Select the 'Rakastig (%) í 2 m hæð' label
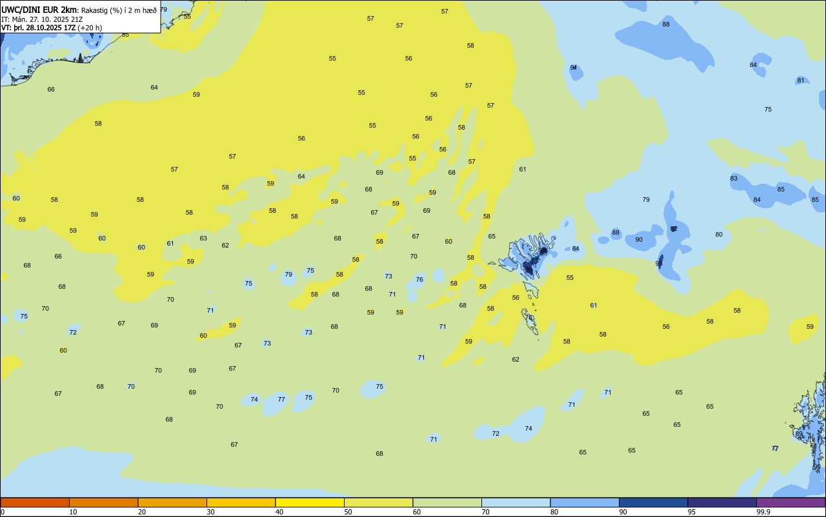The image size is (826, 517). (119, 10)
